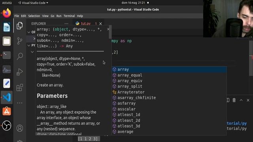Open Run and Debug view
253x142 pixels.
[x=20, y=72]
